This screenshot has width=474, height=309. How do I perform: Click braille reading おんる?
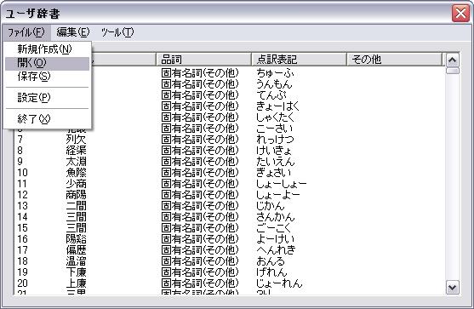point(271,261)
